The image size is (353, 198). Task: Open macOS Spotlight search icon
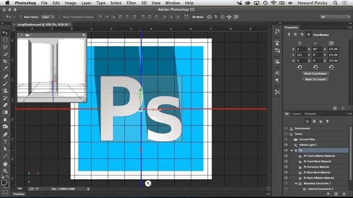pos(335,3)
